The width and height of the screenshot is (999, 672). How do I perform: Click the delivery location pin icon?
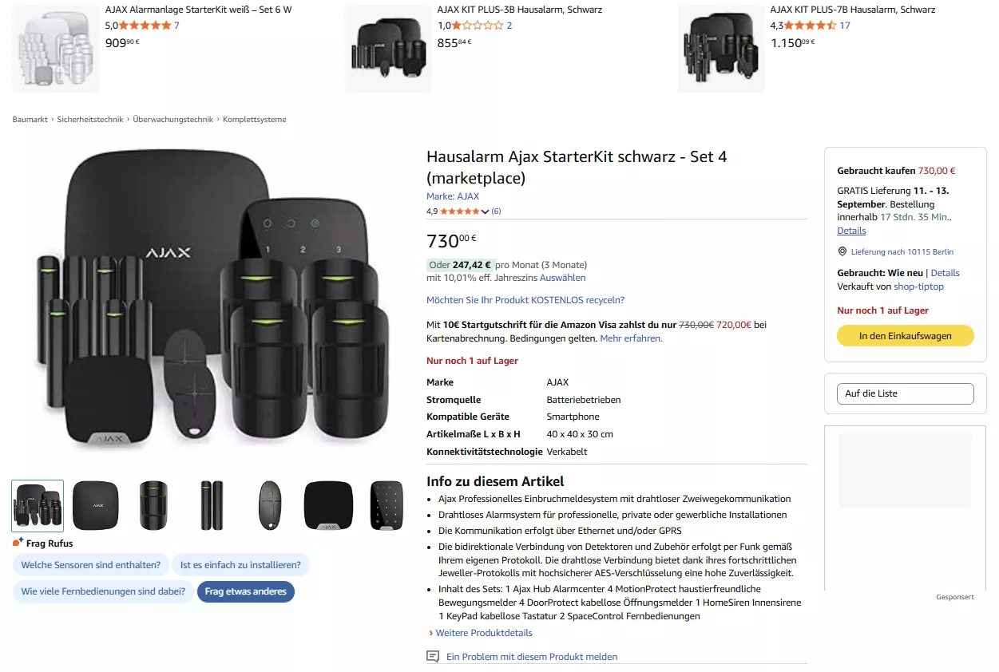click(x=842, y=251)
